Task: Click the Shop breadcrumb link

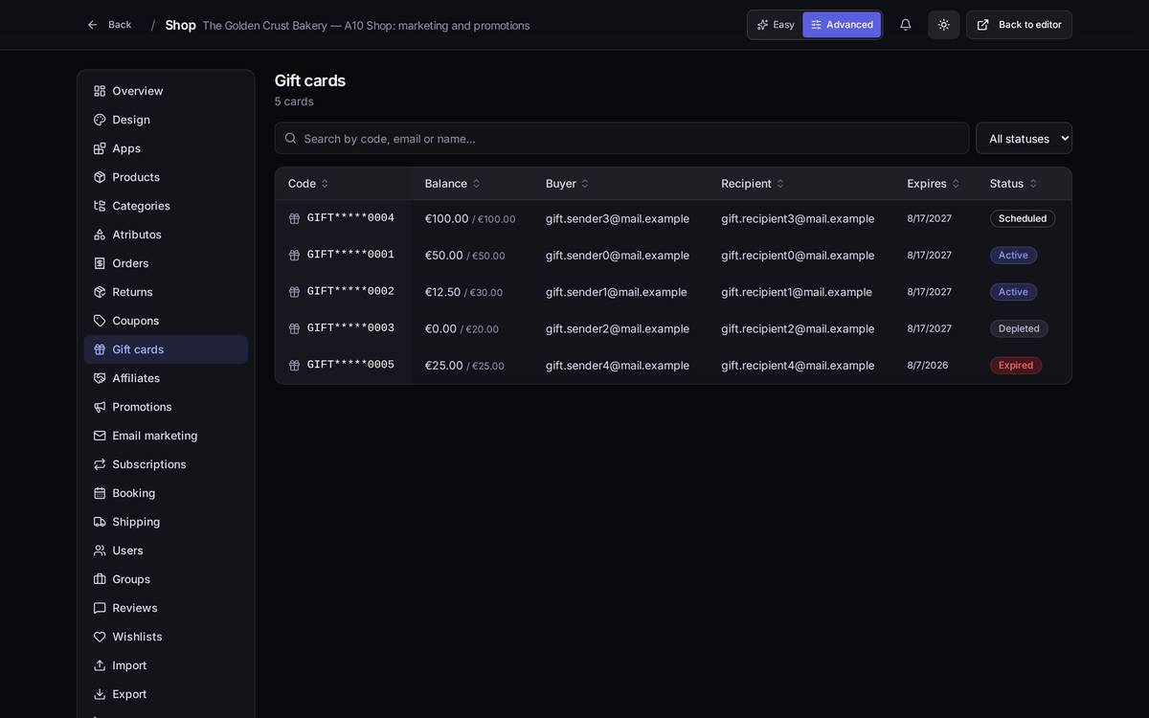Action: [x=180, y=25]
